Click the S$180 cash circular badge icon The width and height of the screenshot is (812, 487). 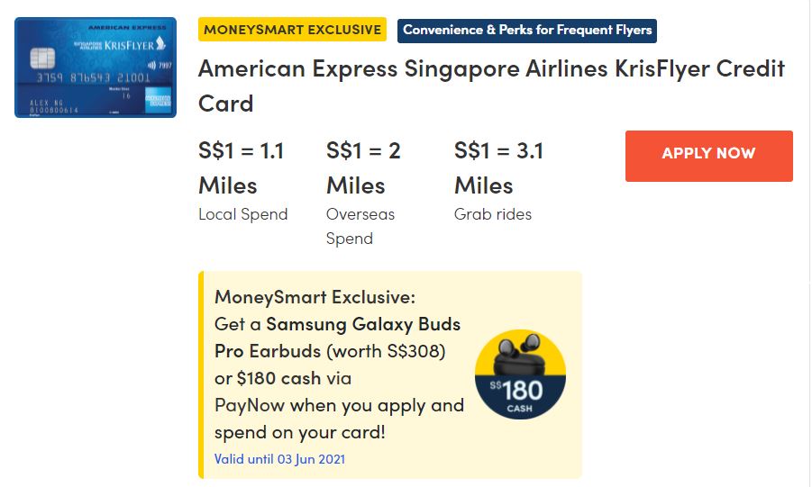(x=520, y=374)
